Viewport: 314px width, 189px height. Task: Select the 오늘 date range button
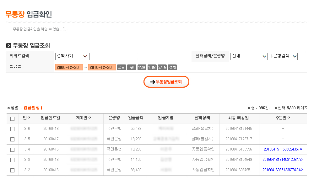click(x=121, y=67)
